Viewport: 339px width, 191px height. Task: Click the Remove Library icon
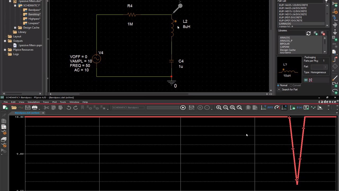coord(323,33)
